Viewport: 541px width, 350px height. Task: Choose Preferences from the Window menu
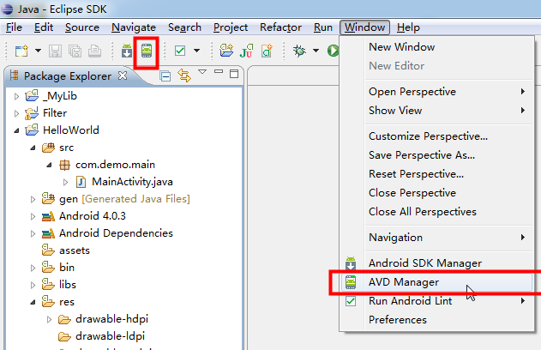click(397, 320)
